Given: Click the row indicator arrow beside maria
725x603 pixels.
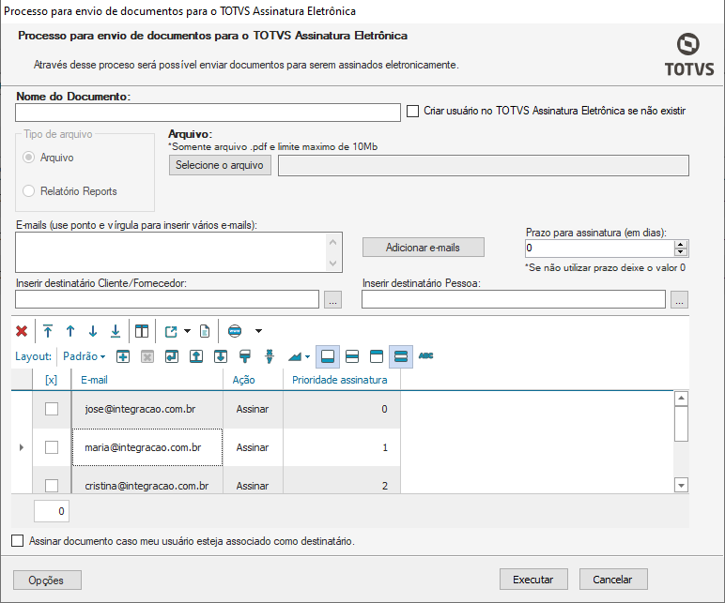Looking at the screenshot, I should 22,447.
